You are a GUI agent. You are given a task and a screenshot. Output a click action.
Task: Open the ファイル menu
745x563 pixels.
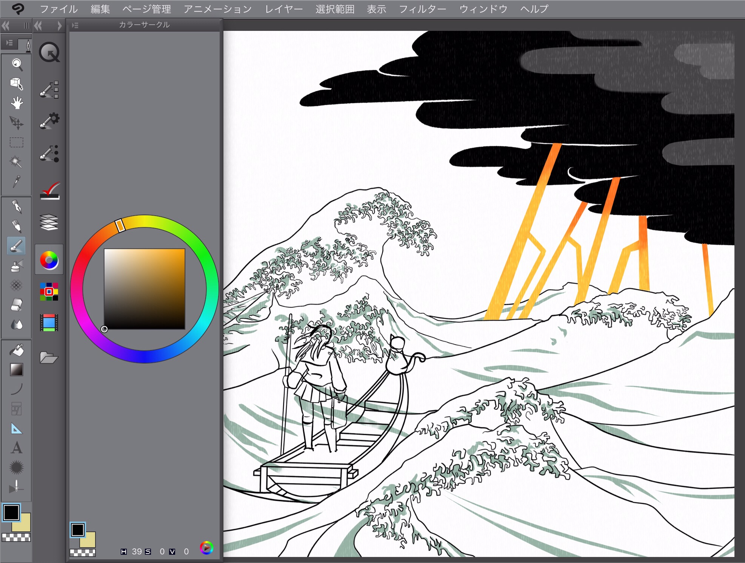tap(59, 9)
